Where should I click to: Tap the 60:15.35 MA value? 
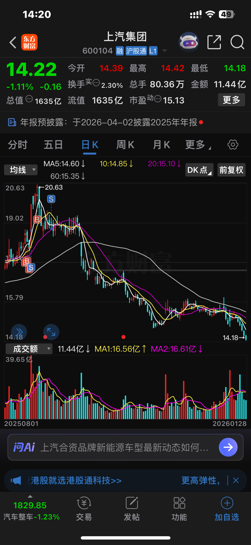(x=68, y=176)
